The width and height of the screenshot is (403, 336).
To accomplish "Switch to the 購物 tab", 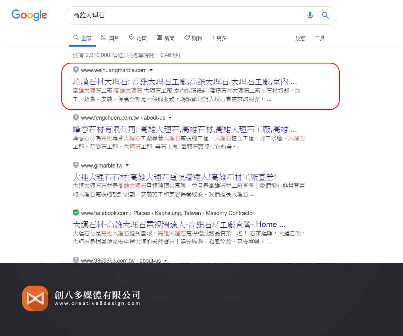I will [x=193, y=38].
